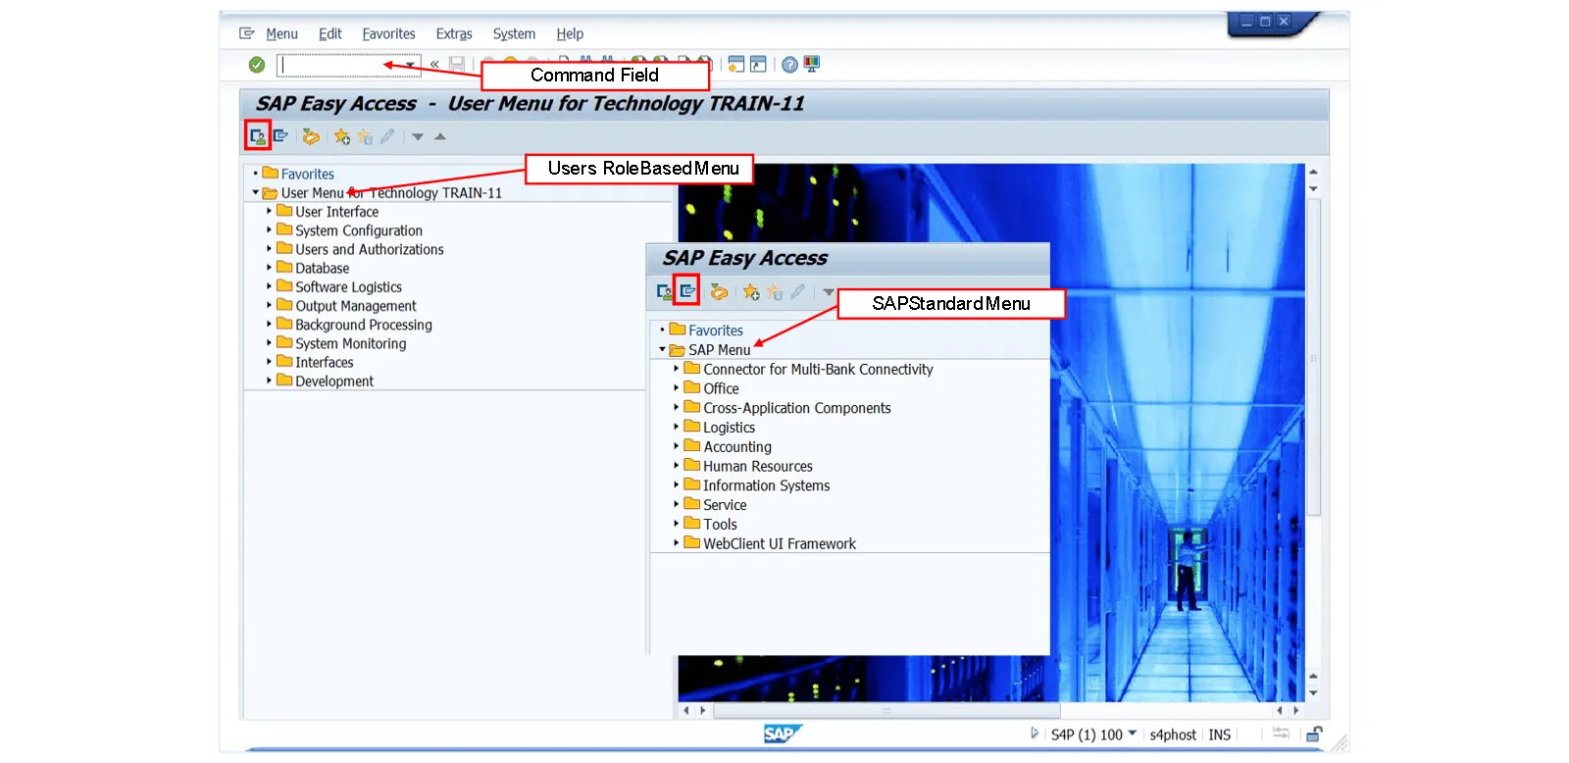Click the INS insert mode indicator

1219,735
